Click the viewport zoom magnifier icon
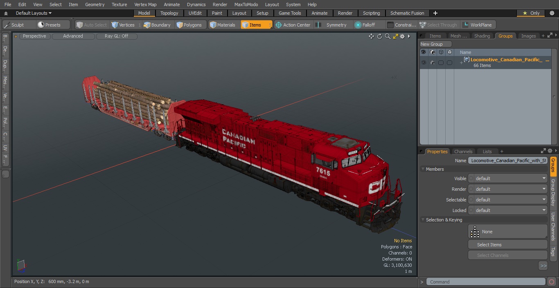 click(388, 36)
